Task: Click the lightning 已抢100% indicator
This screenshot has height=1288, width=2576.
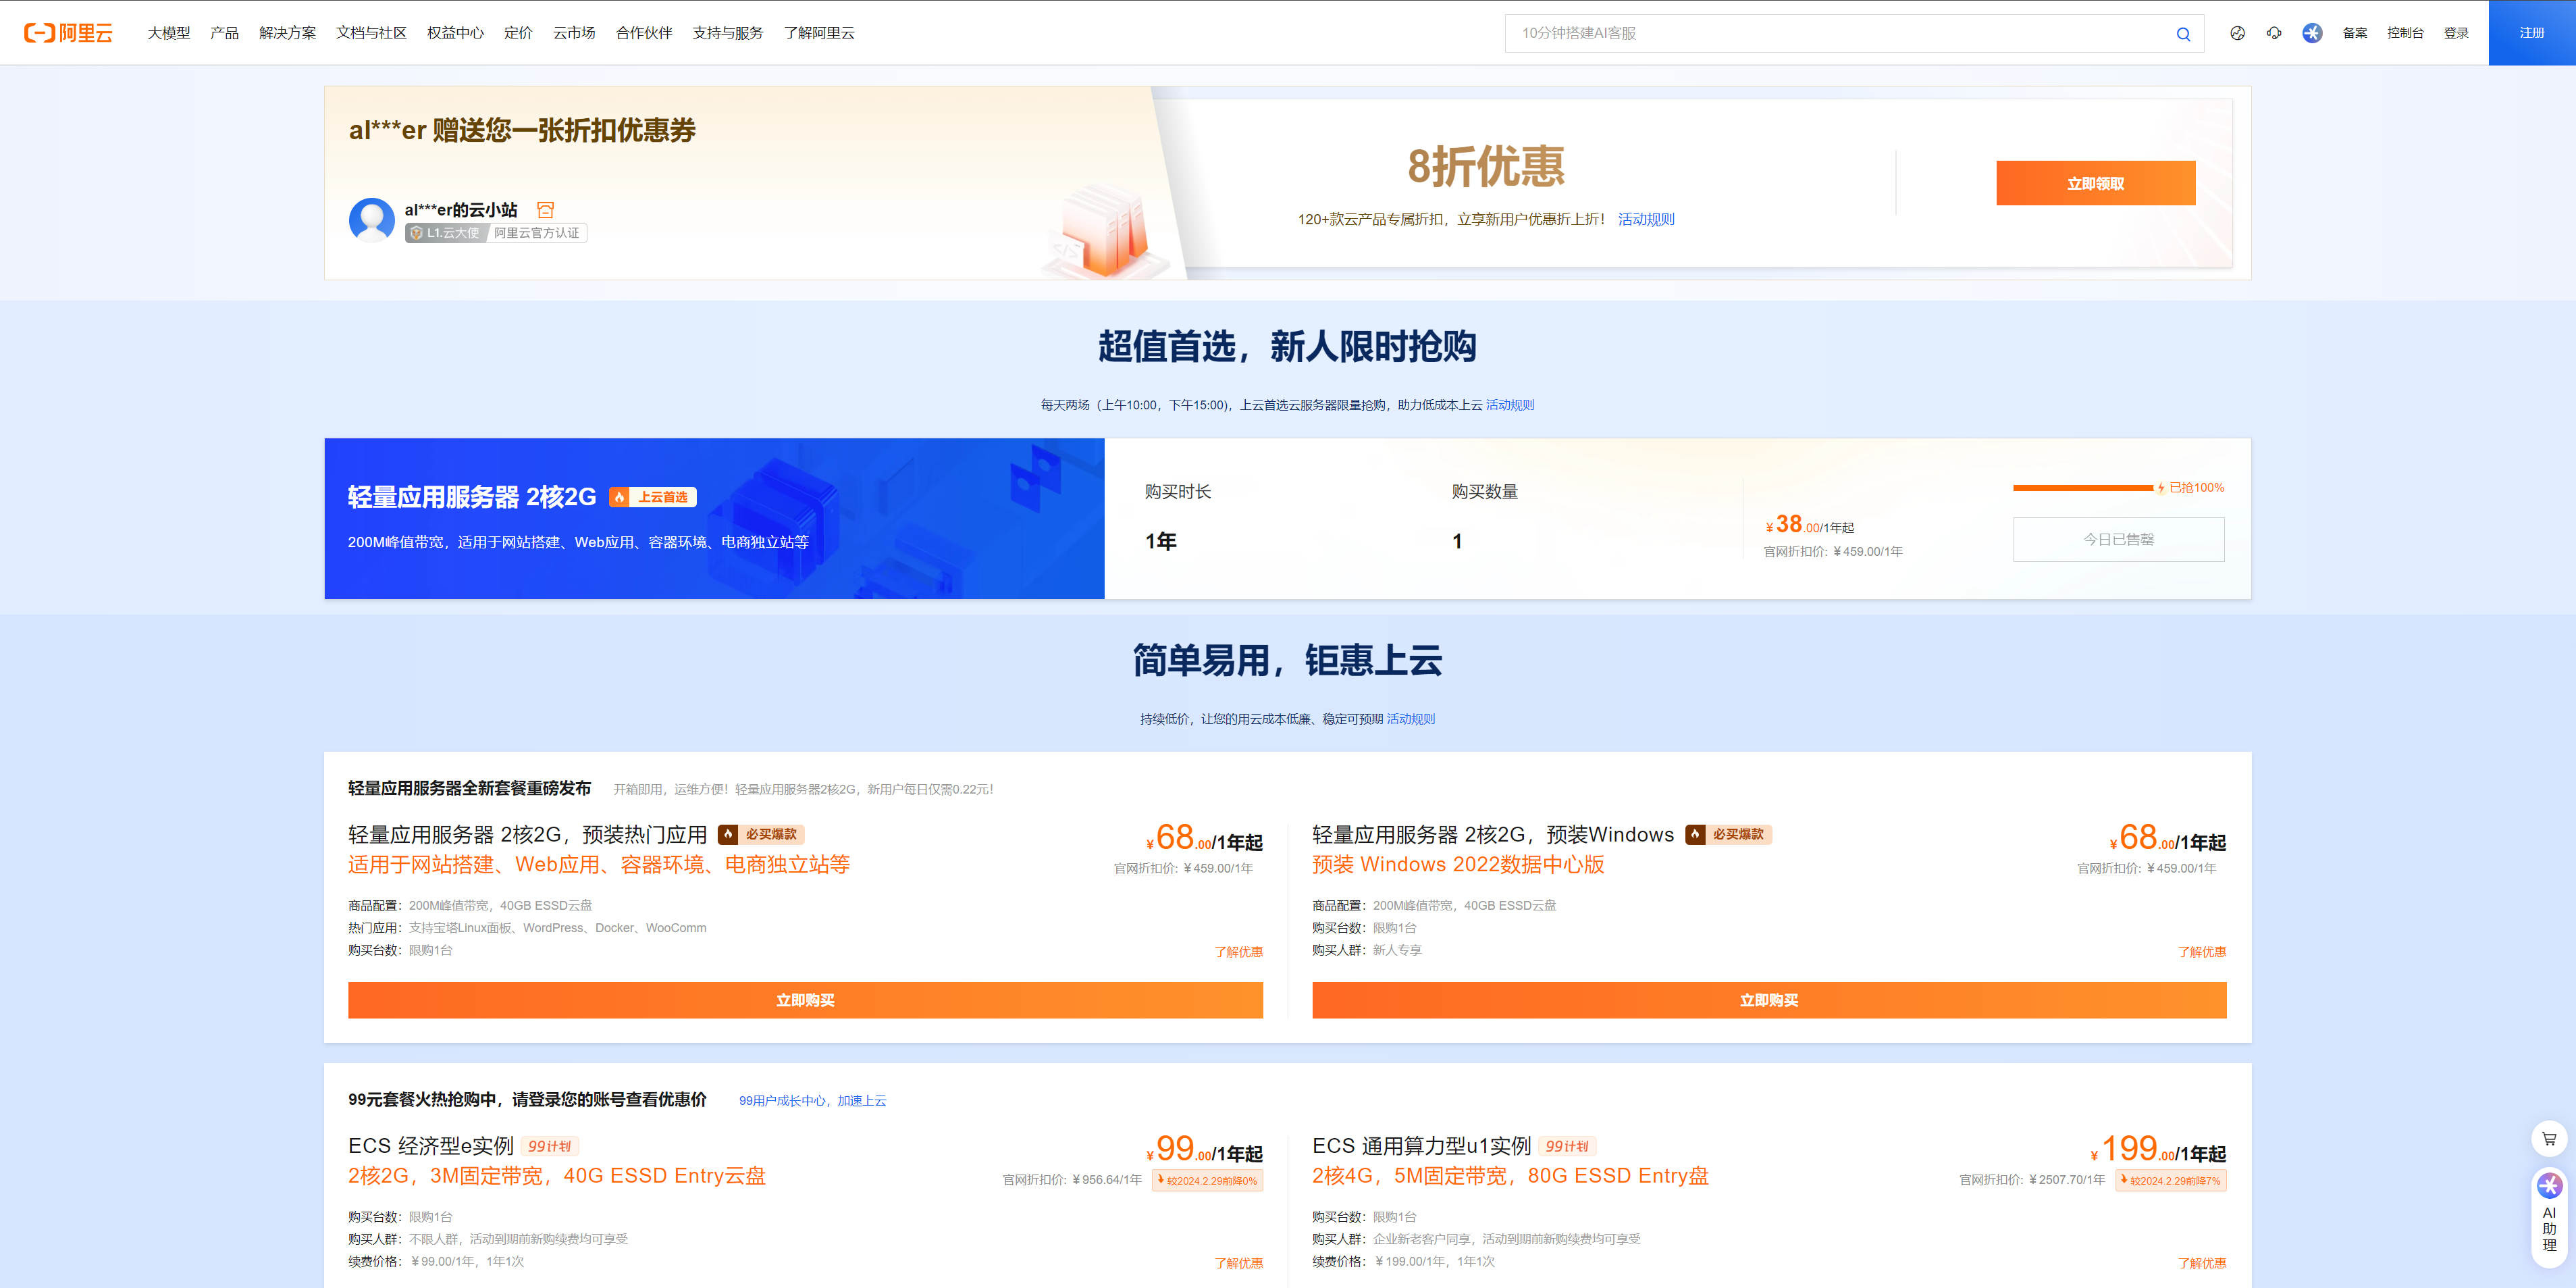Action: click(x=2190, y=488)
